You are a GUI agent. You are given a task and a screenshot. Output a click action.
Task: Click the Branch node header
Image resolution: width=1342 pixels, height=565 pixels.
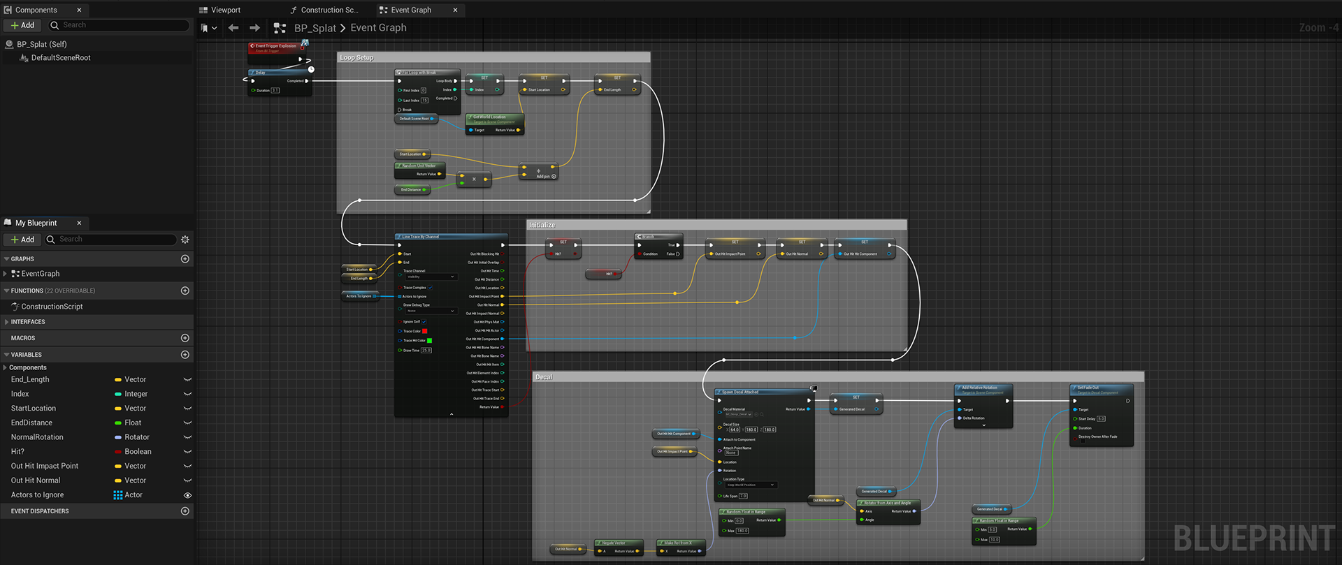[x=658, y=237]
